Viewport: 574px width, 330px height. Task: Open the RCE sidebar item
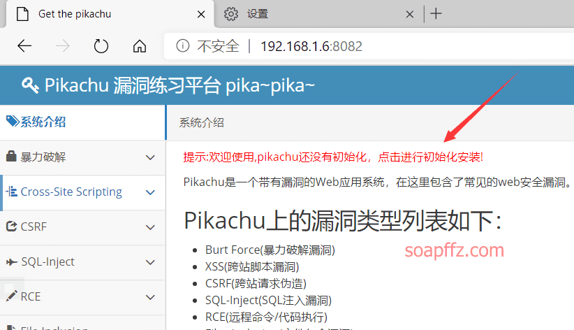tap(82, 297)
